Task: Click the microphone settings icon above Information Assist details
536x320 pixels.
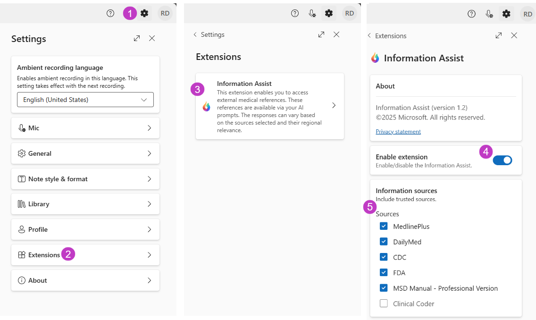Action: coord(489,14)
